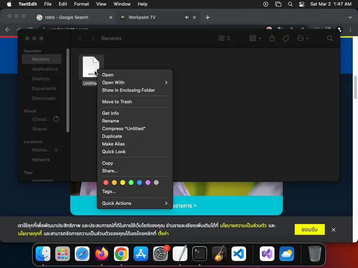
Task: Click the Finder Share toolbar icon
Action: pyautogui.click(x=272, y=38)
